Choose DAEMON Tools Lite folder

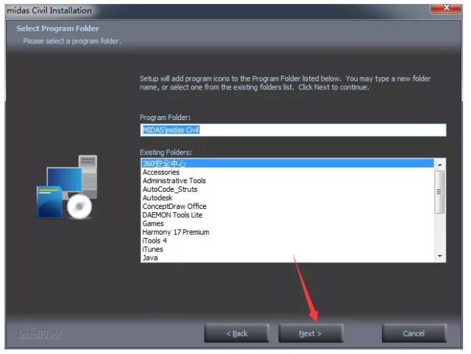pyautogui.click(x=172, y=215)
